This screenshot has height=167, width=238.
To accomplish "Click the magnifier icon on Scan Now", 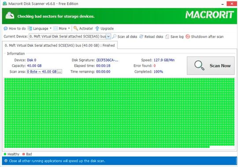I will coord(199,65).
